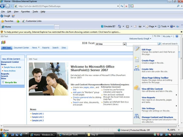The height and width of the screenshot is (137, 183).
Task: Select Show Page Editing Toolbar menu entry
Action: tap(155, 78)
